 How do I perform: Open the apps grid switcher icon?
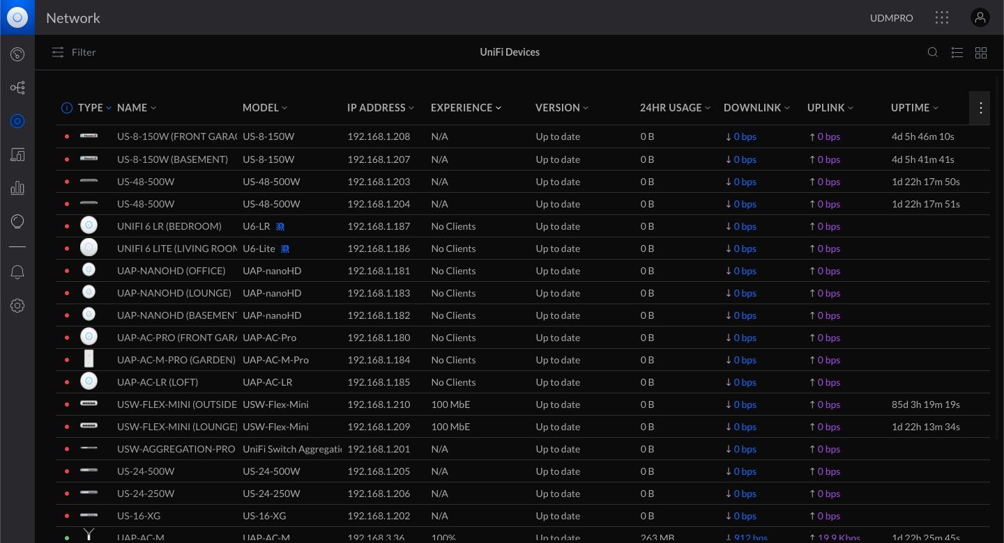coord(942,17)
